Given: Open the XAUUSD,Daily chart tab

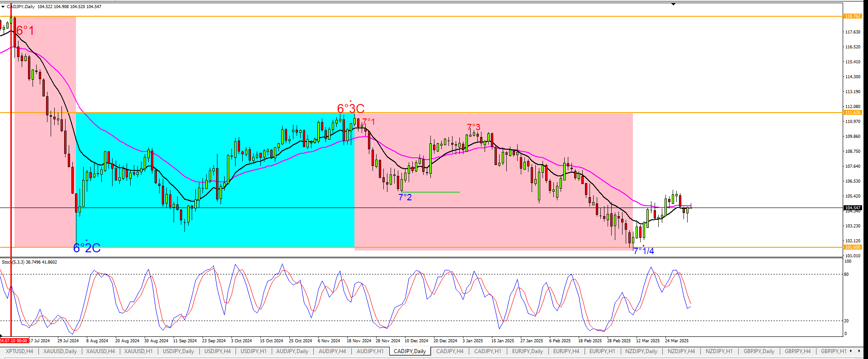Looking at the screenshot, I should pos(60,351).
